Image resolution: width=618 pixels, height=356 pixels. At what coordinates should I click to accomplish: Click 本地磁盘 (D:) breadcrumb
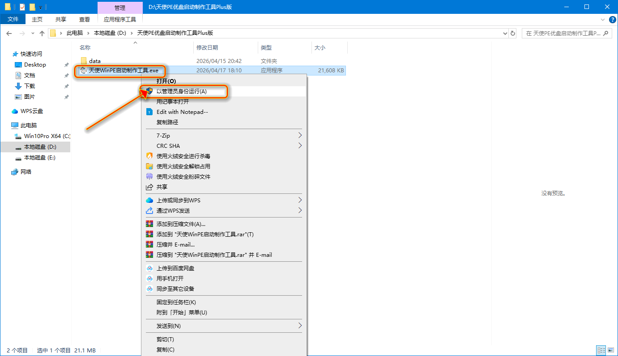click(x=110, y=33)
